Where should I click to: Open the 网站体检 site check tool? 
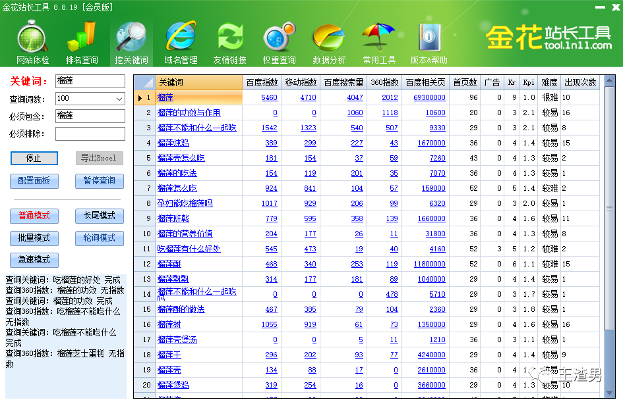[x=32, y=42]
